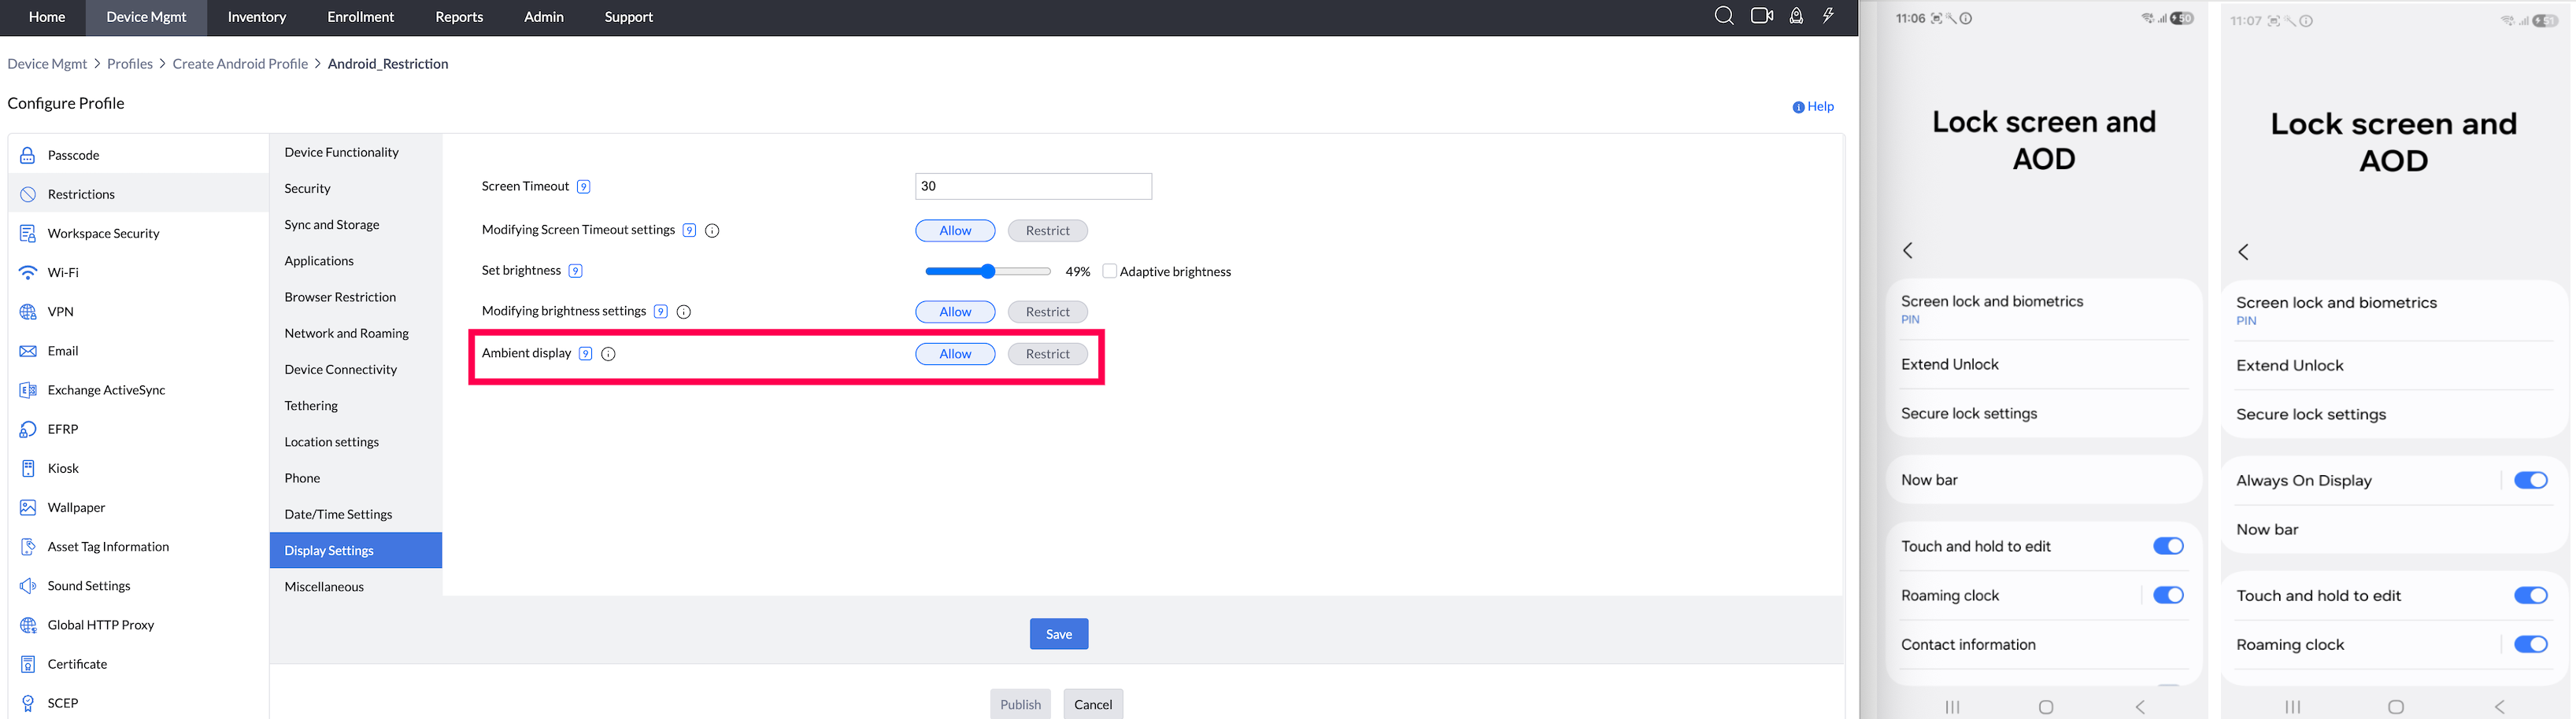Click the Asset Tag Information icon
Viewport: 2576px width, 719px height.
28,546
